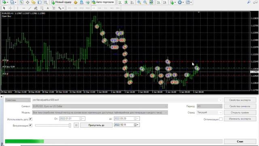Close the tester panel with the x
This screenshot has height=146, width=259.
click(x=2, y=97)
